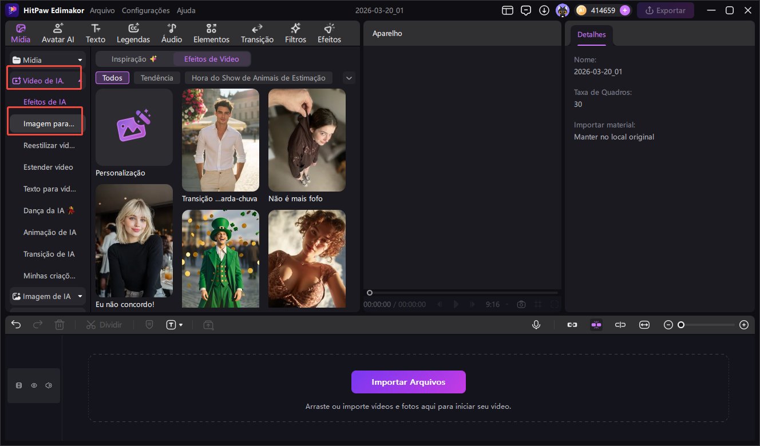Open the Arquivo menu
Viewport: 760px width, 446px height.
102,10
